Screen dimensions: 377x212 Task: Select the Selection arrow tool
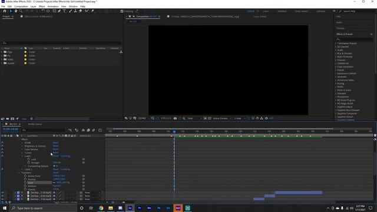coord(11,11)
